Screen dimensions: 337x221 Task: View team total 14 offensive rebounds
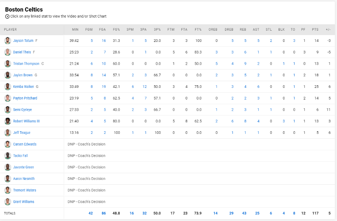coord(216,213)
